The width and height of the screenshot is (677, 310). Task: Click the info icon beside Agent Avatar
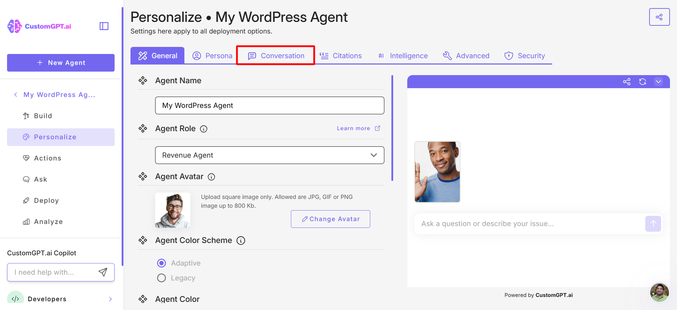click(212, 177)
